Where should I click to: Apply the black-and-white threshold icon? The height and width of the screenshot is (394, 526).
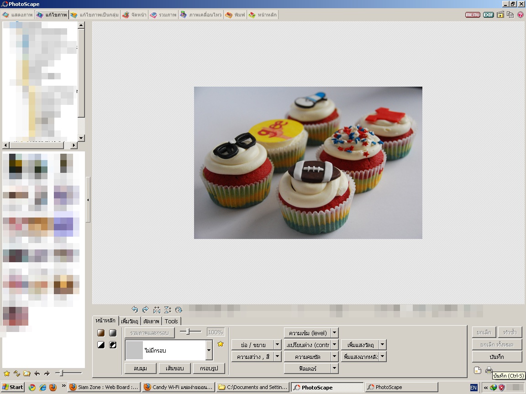101,345
